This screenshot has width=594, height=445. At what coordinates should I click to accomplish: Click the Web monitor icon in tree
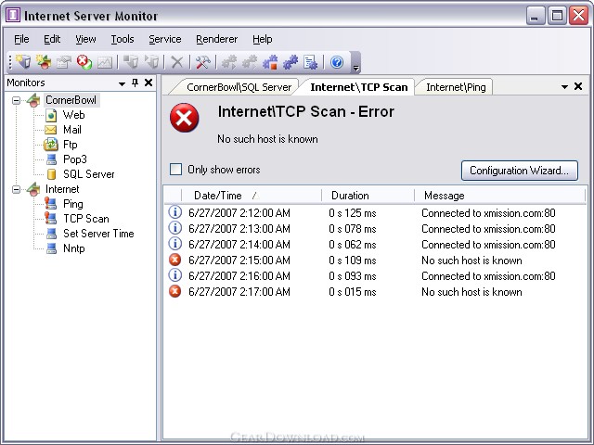click(51, 115)
